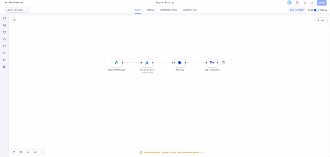Select the Add Tag action node
The image size is (330, 157).
[180, 63]
